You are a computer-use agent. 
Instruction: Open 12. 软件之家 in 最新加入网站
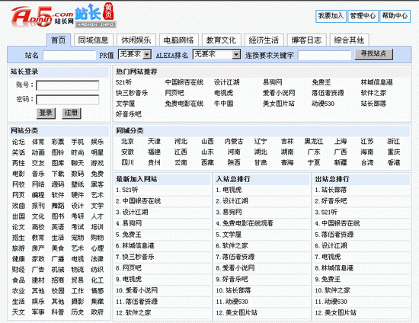tap(133, 312)
